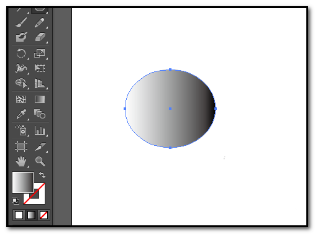The width and height of the screenshot is (315, 234).
Task: Select the Gradient tool
Action: pyautogui.click(x=40, y=99)
